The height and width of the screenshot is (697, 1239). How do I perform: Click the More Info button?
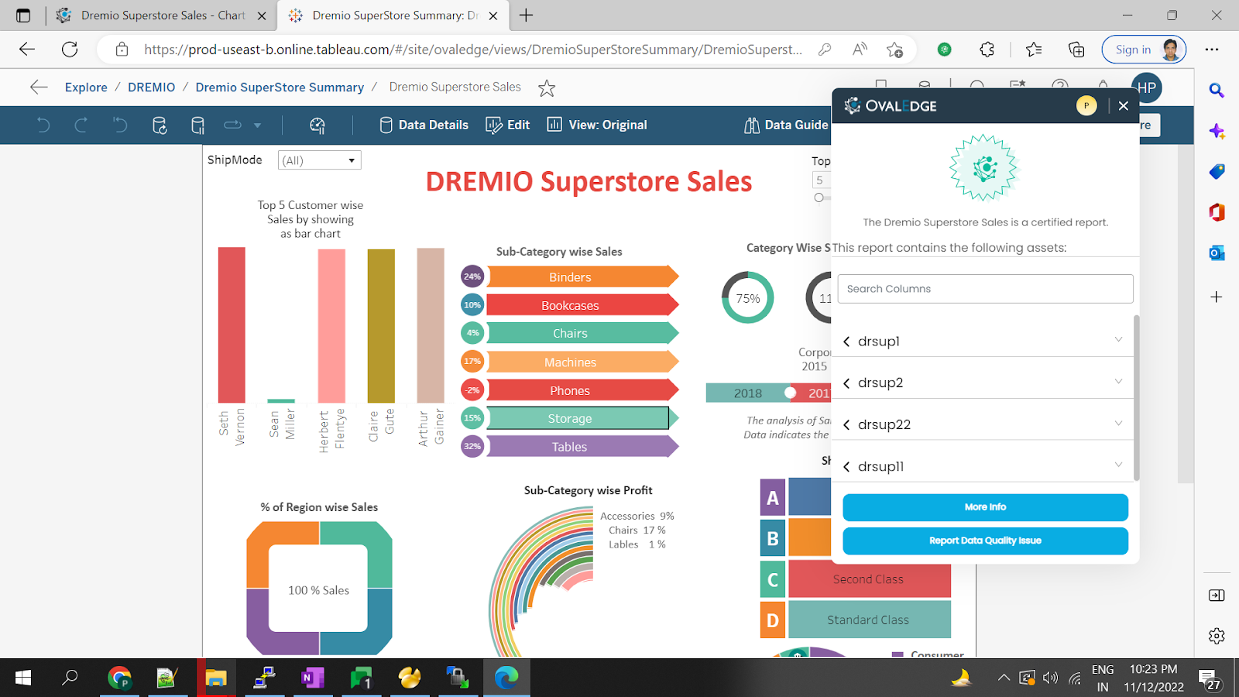(985, 507)
